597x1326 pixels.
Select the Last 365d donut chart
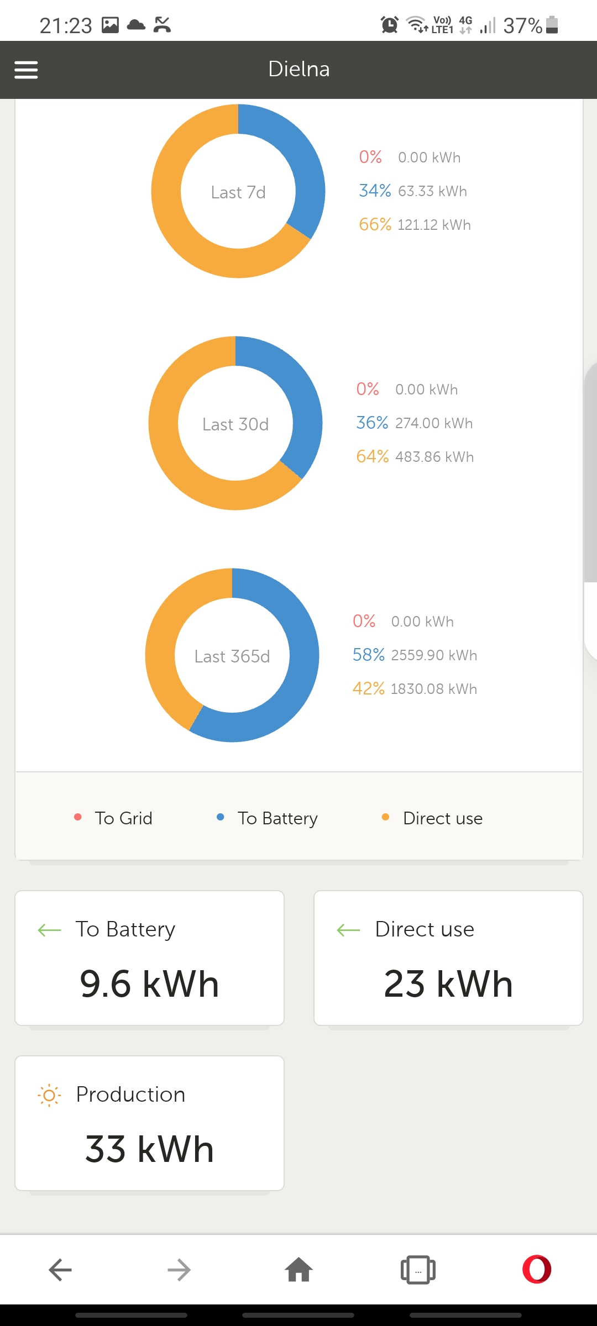click(232, 655)
